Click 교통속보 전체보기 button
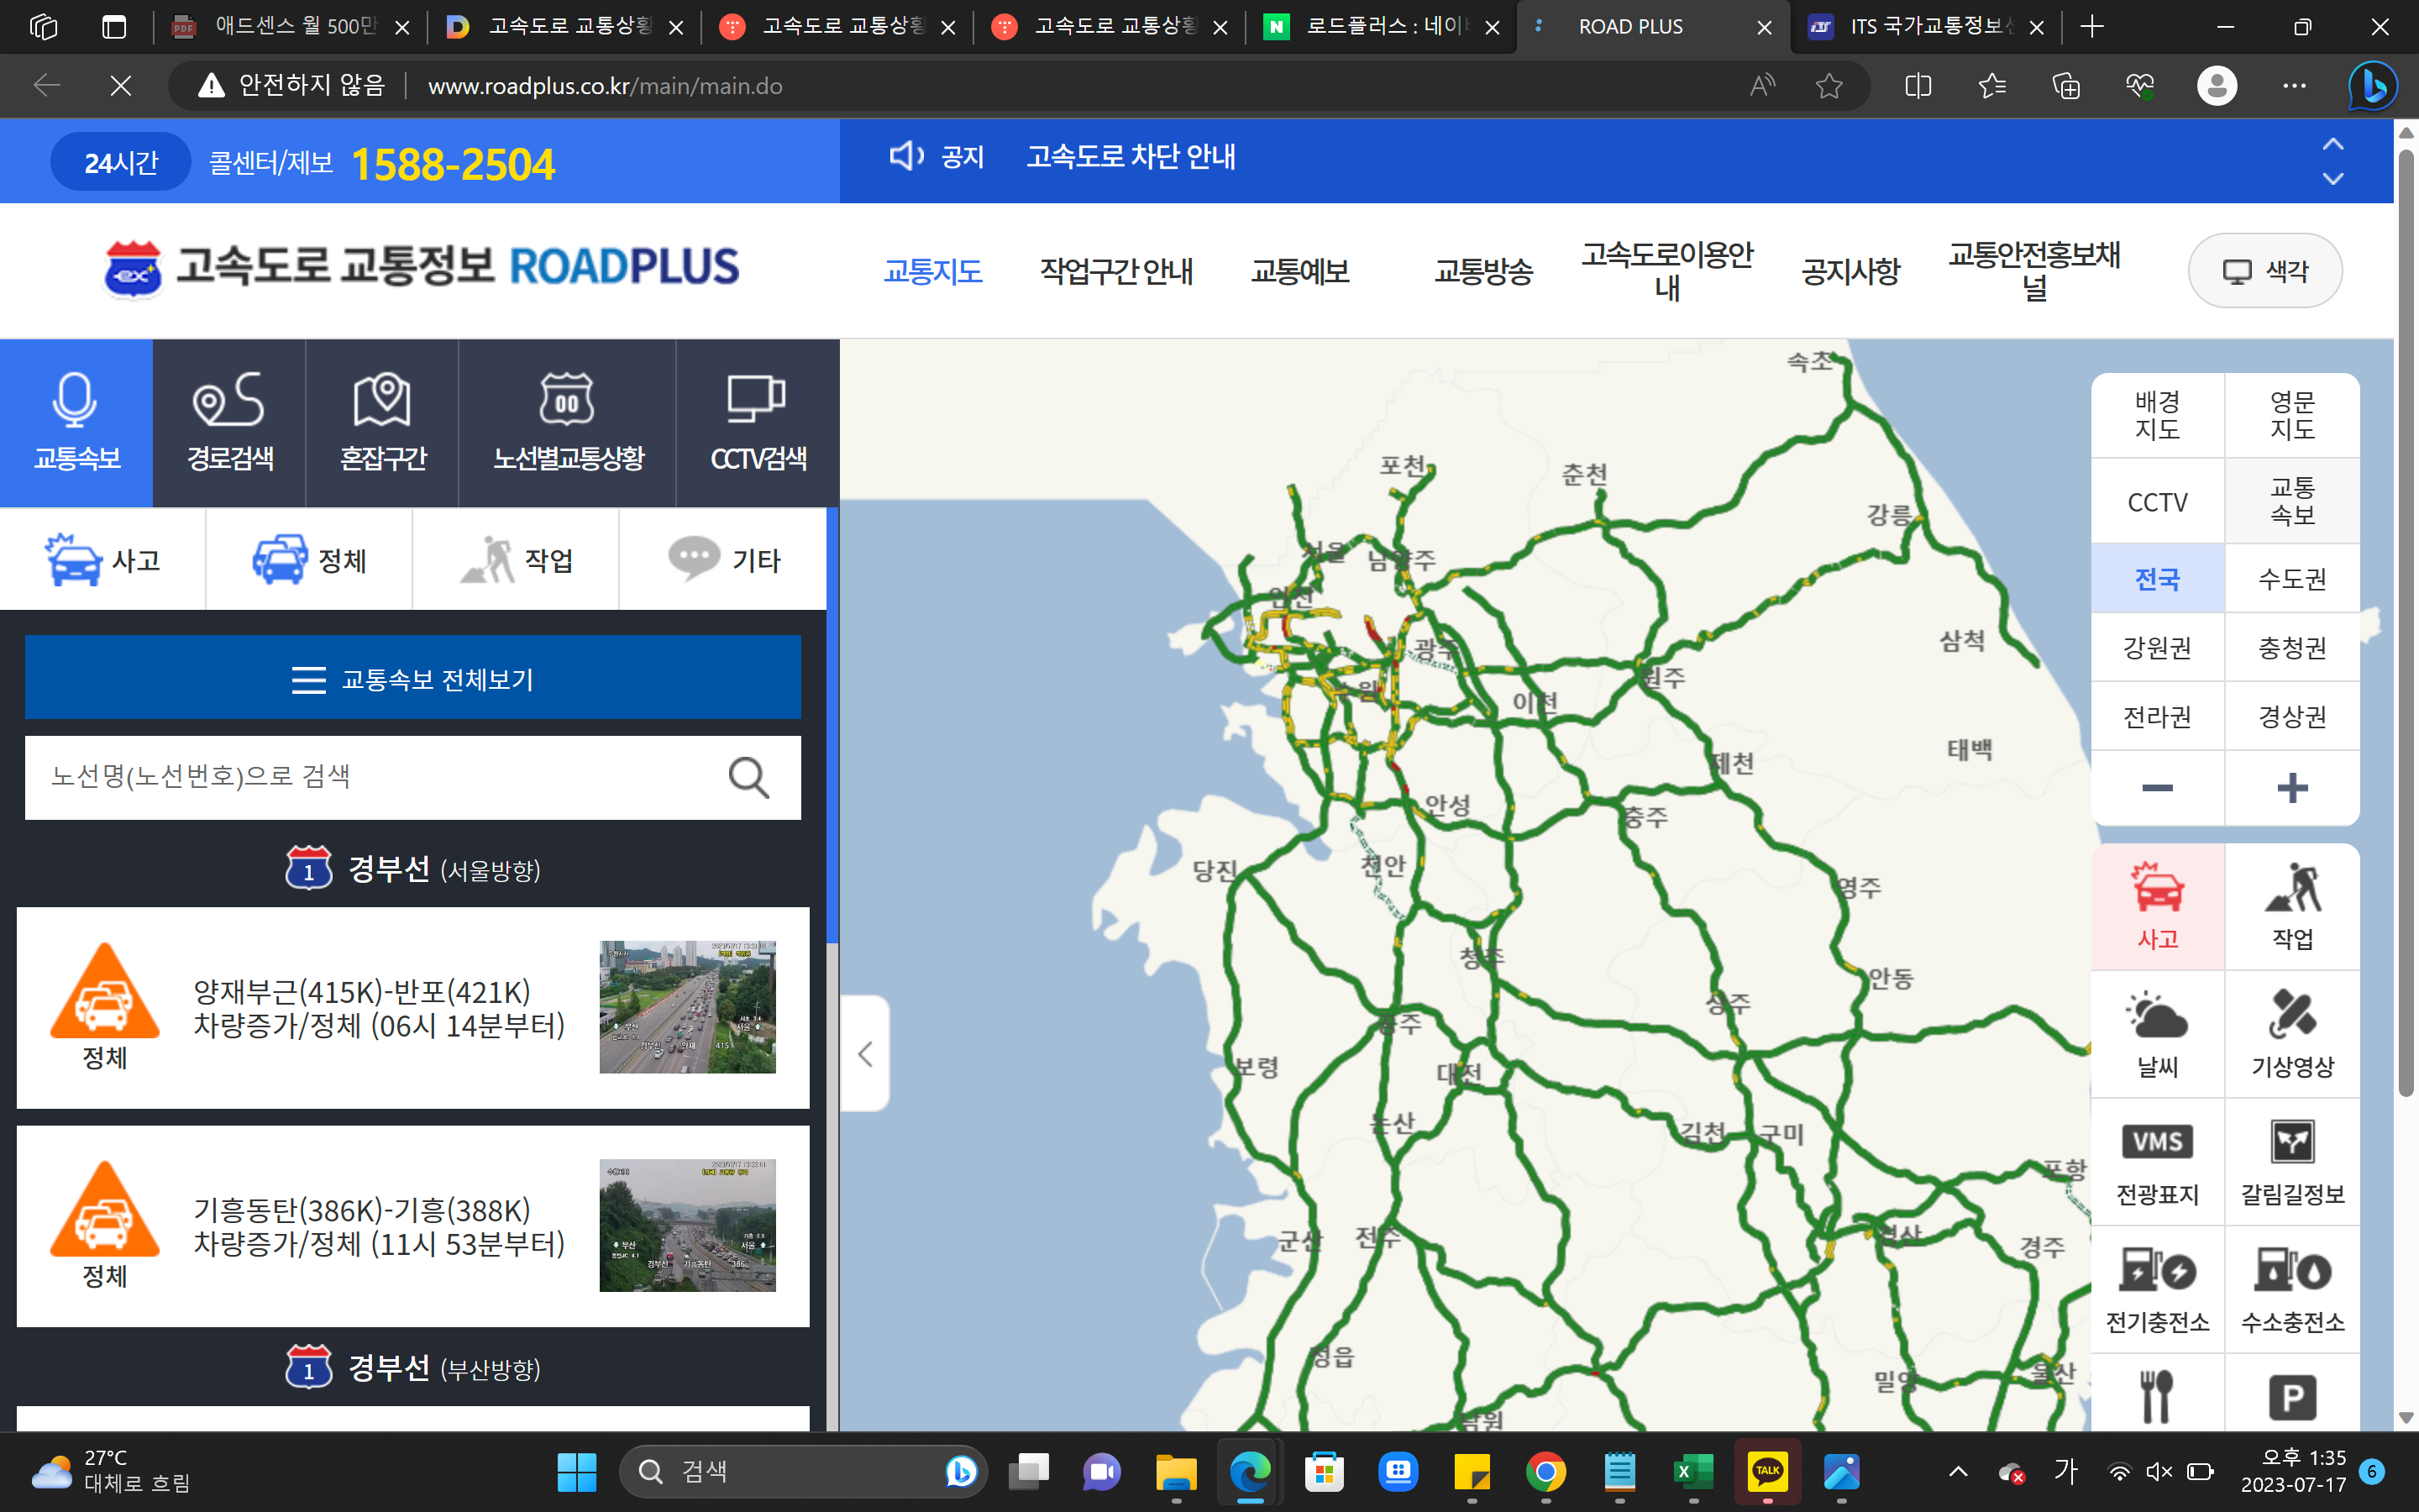Viewport: 2419px width, 1512px height. (413, 679)
